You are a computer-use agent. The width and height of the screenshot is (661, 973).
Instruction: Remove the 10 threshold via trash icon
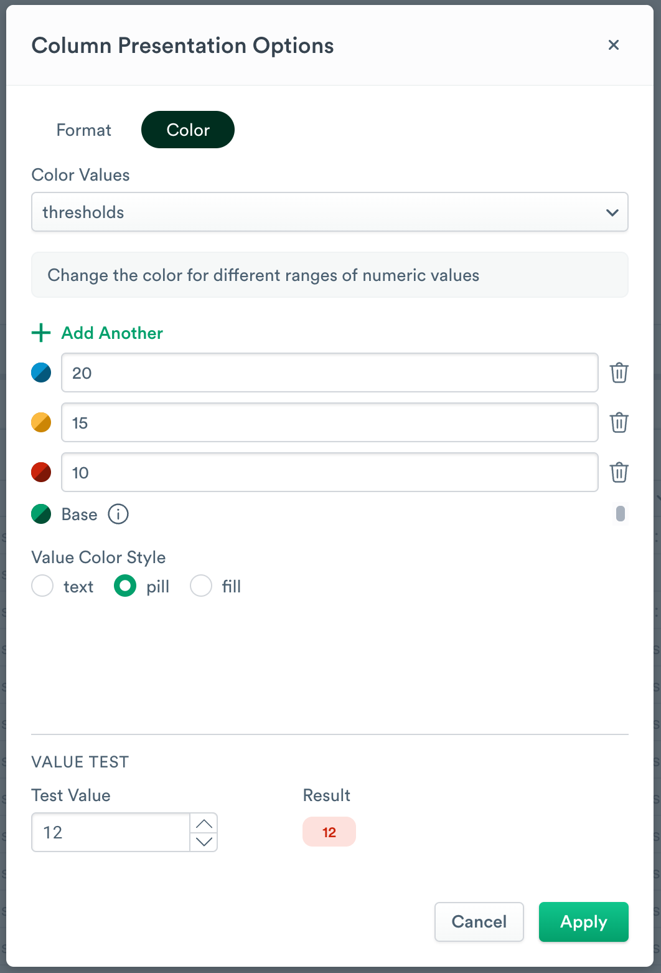[619, 472]
